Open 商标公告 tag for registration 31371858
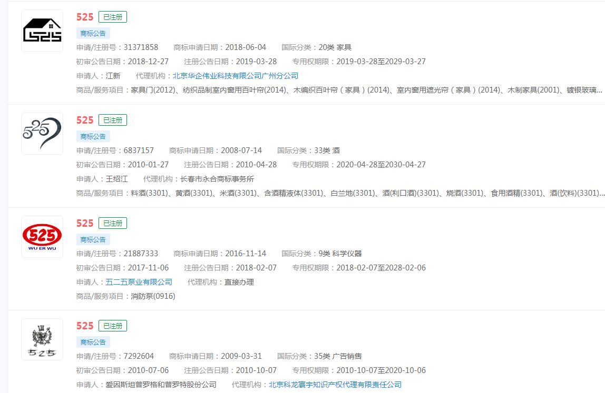Screen dimensions: 605x393 click(93, 34)
